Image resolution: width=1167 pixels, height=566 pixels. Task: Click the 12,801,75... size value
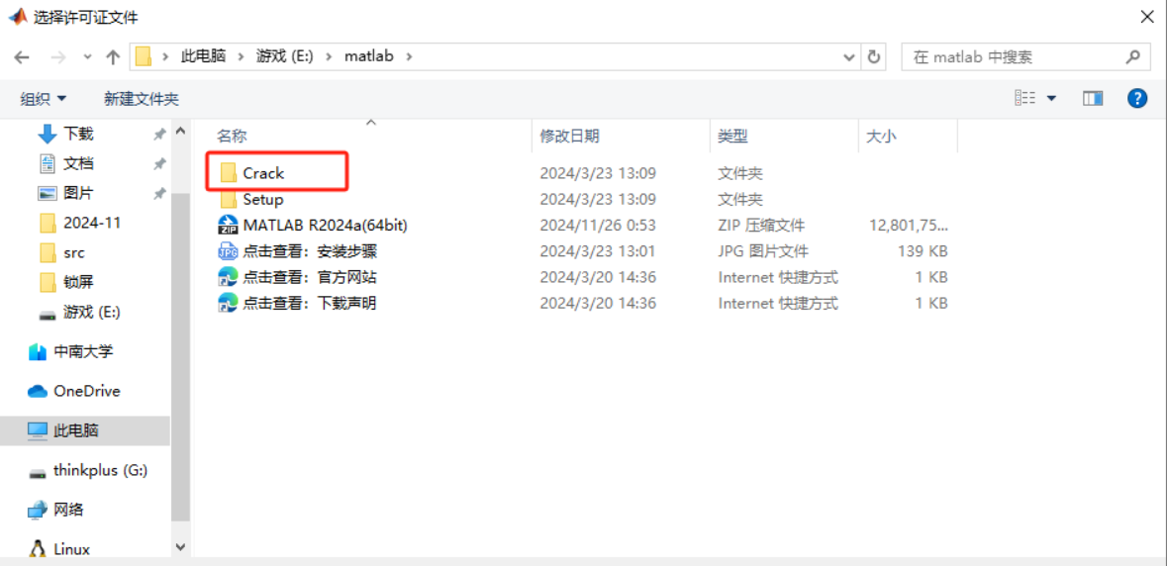click(908, 226)
